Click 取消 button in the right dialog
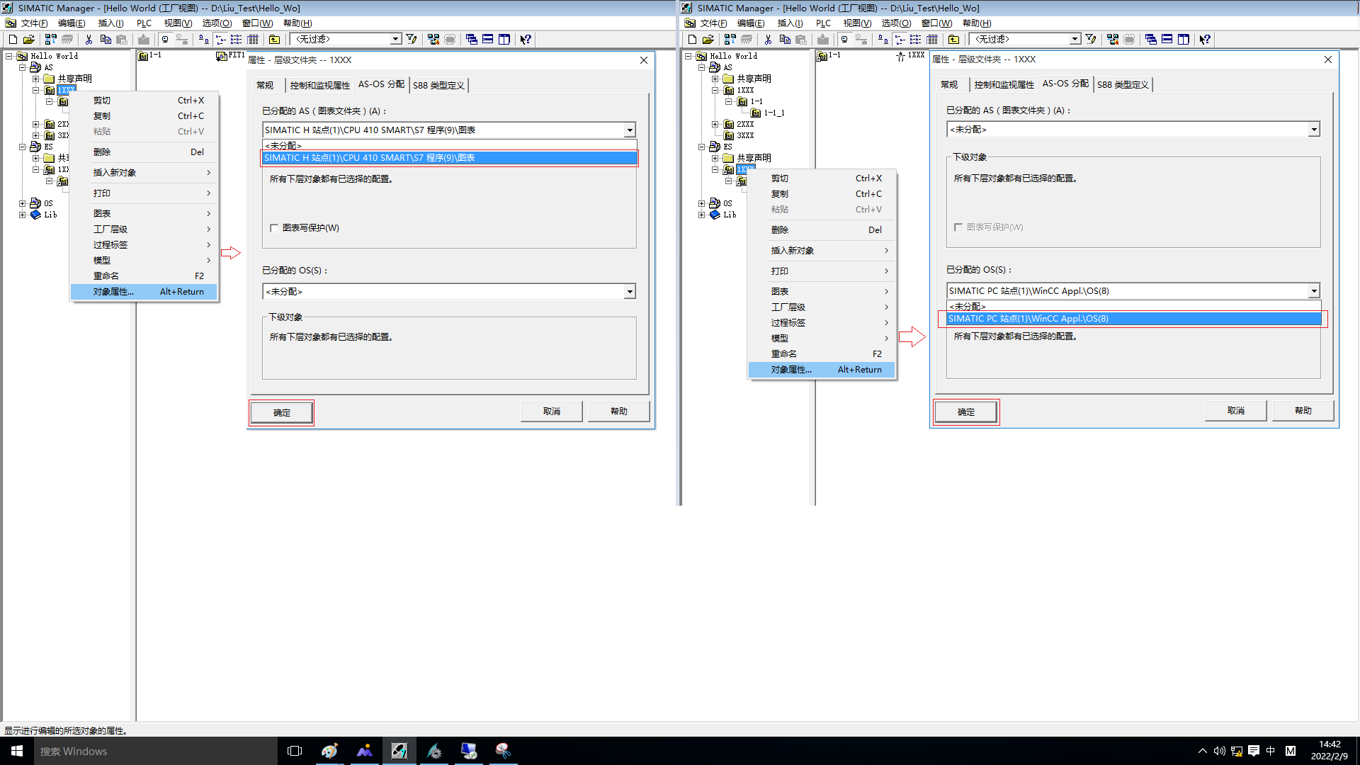Image resolution: width=1360 pixels, height=765 pixels. (1235, 411)
